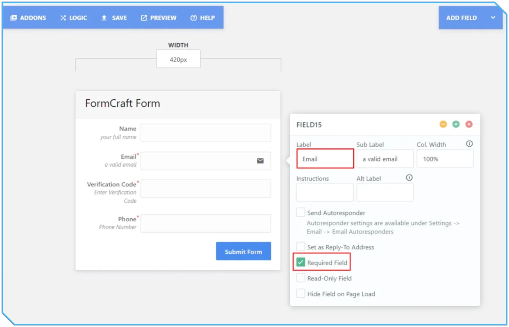Tick the Read-Only Field checkbox

pyautogui.click(x=301, y=278)
